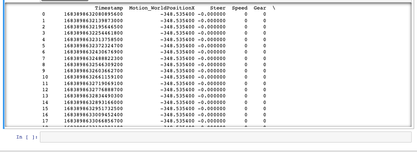Click timestamp 1683898632893166000 in row 14
The image size is (417, 152).
93,102
